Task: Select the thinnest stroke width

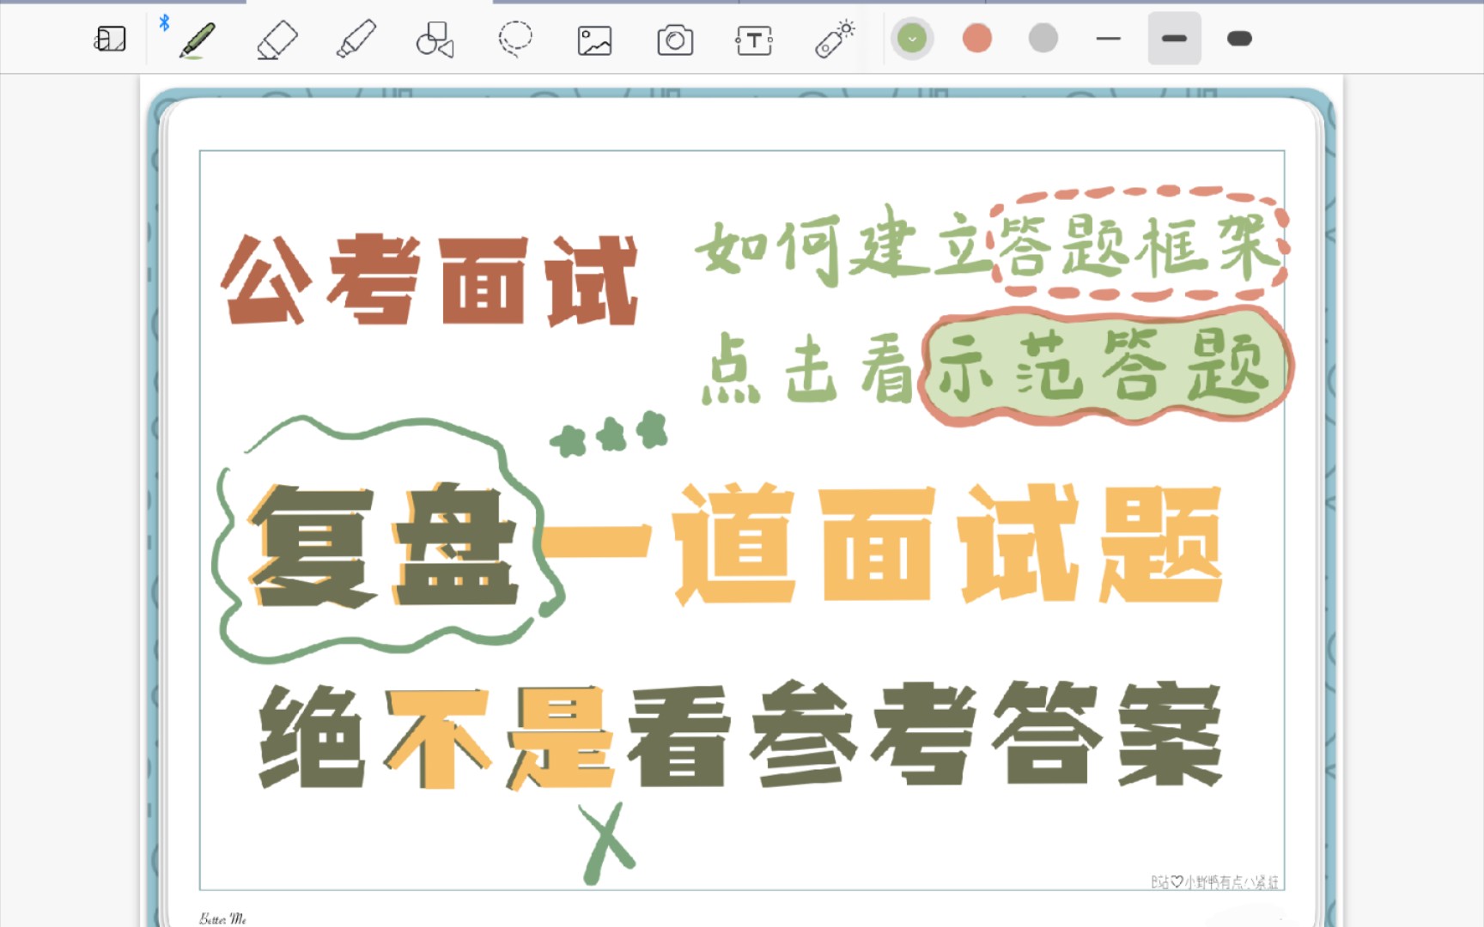Action: [1109, 39]
